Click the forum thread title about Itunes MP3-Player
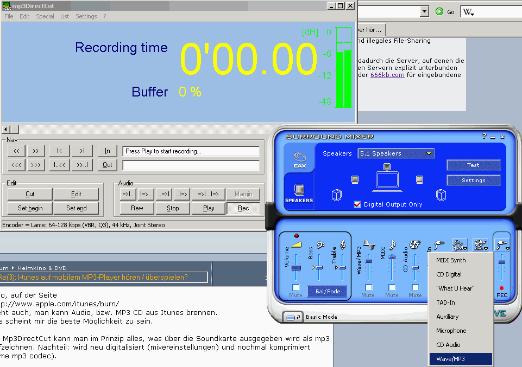Image resolution: width=522 pixels, height=367 pixels. pos(93,278)
